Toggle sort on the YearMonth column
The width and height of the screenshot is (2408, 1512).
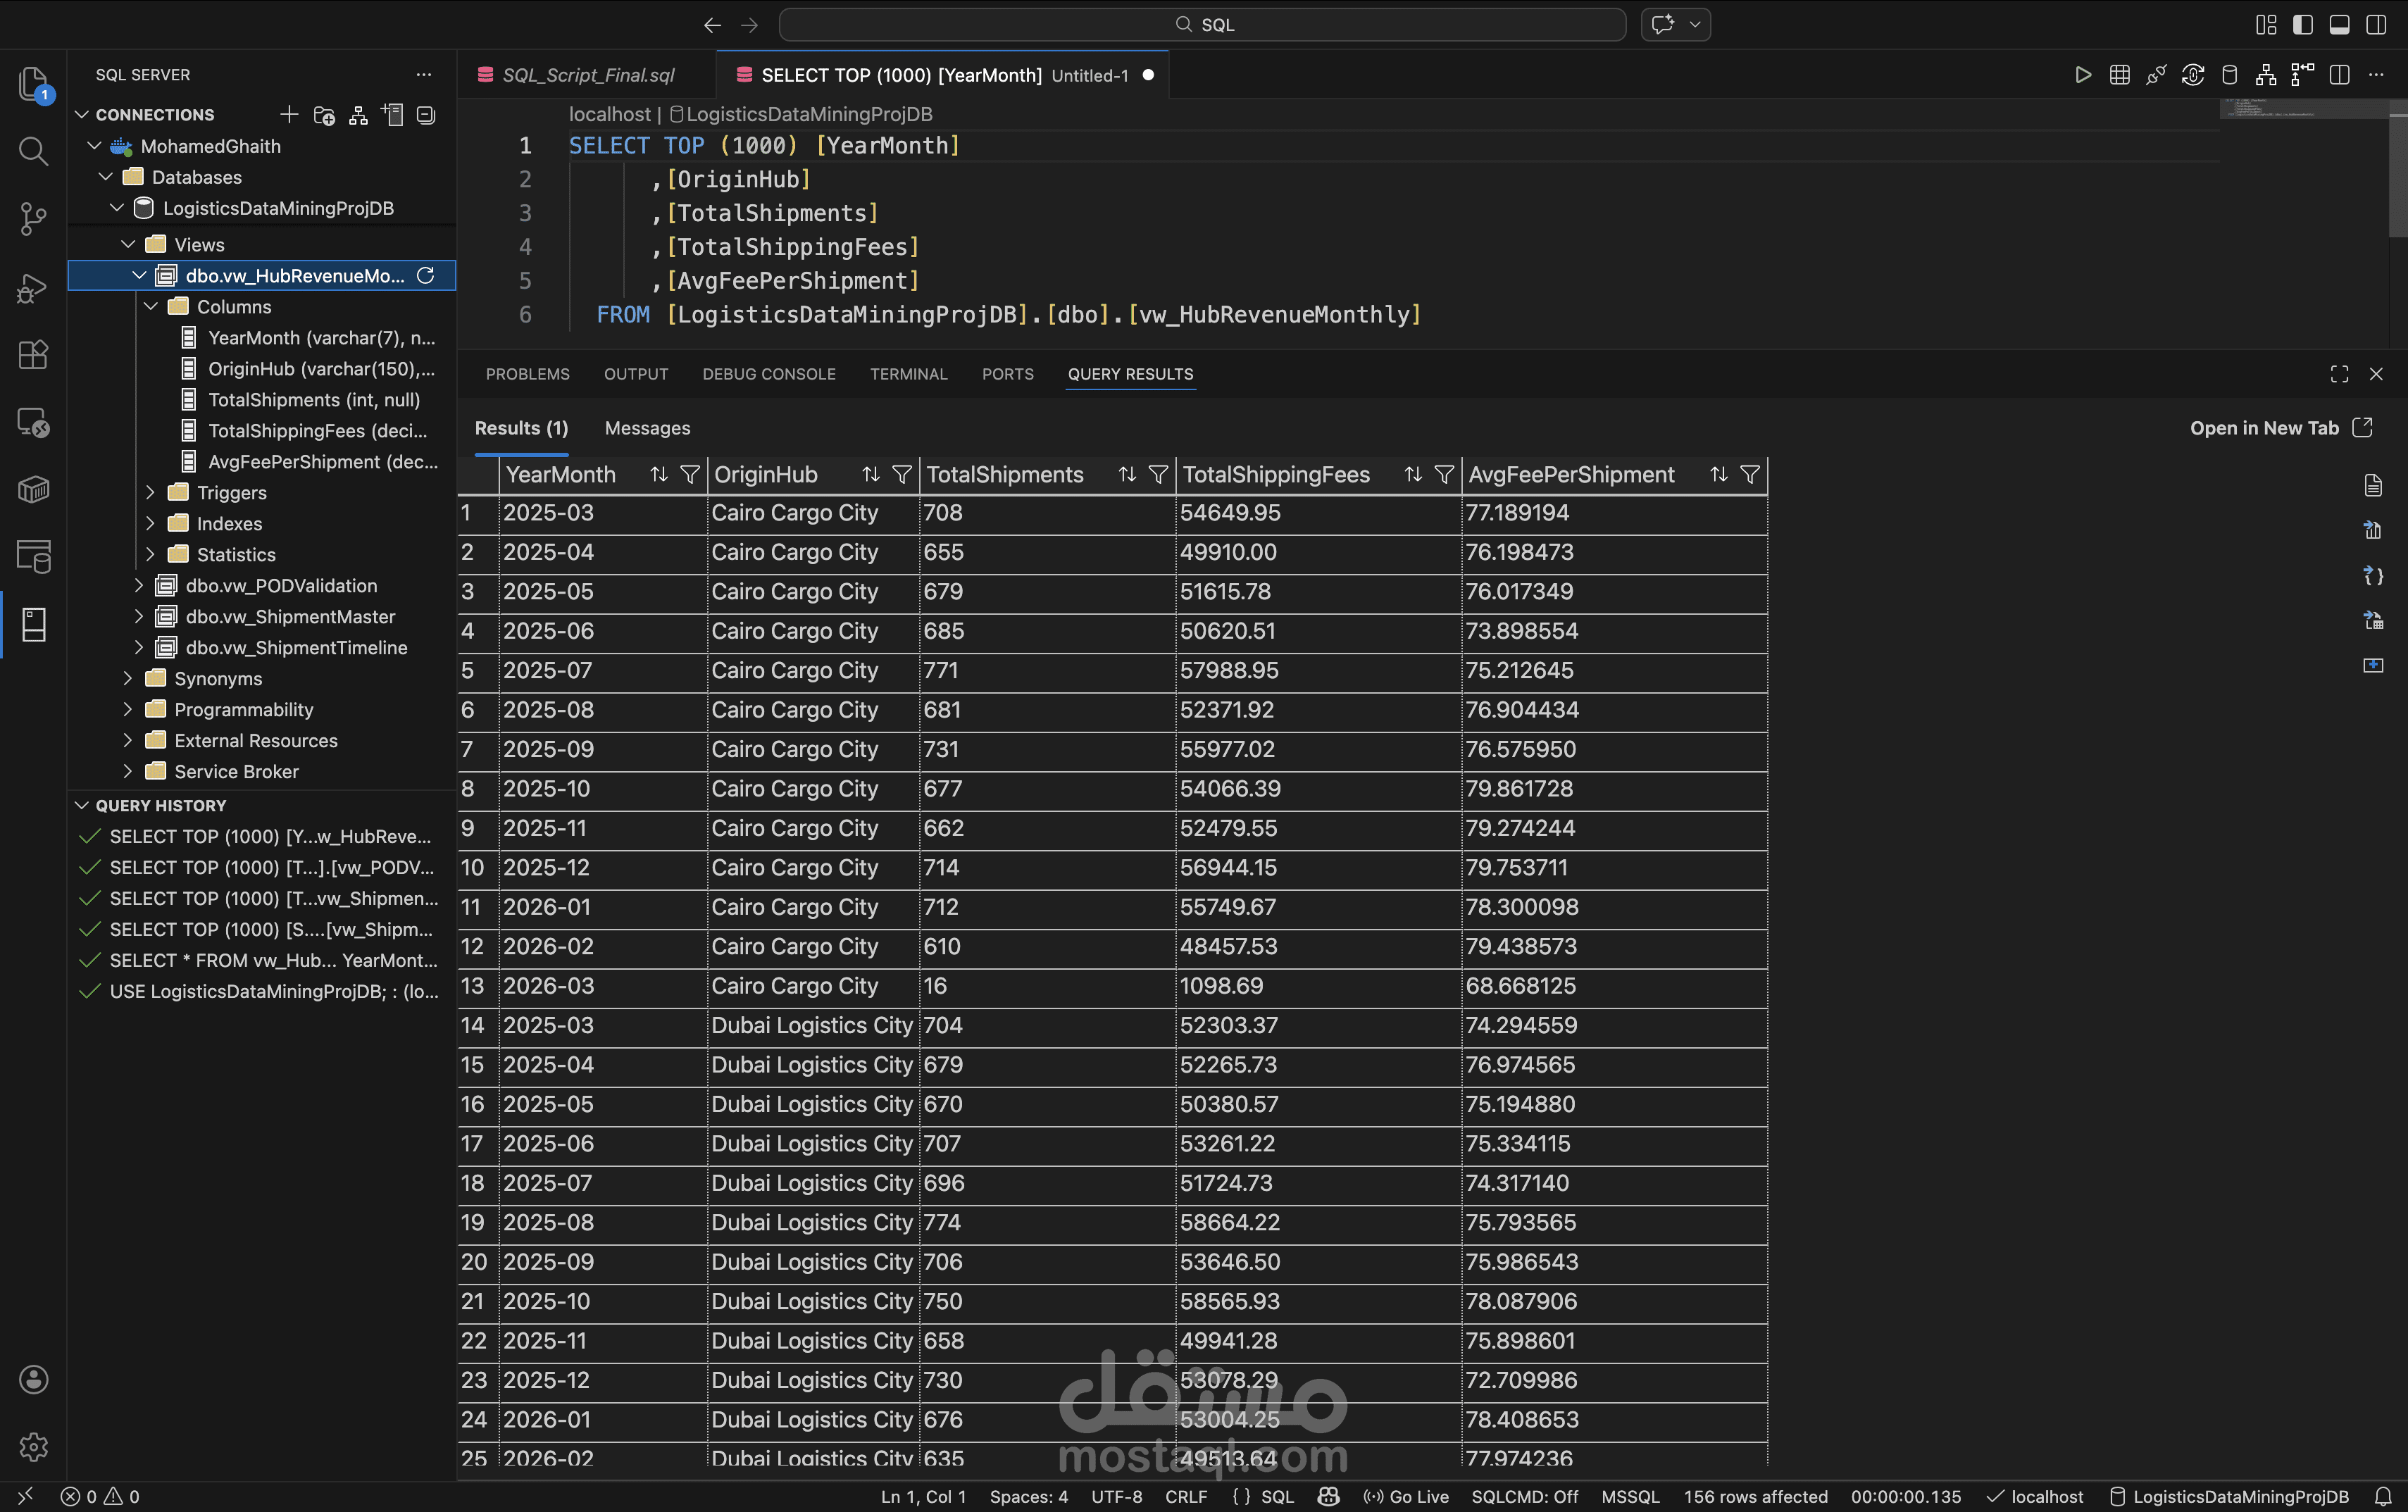(x=659, y=475)
